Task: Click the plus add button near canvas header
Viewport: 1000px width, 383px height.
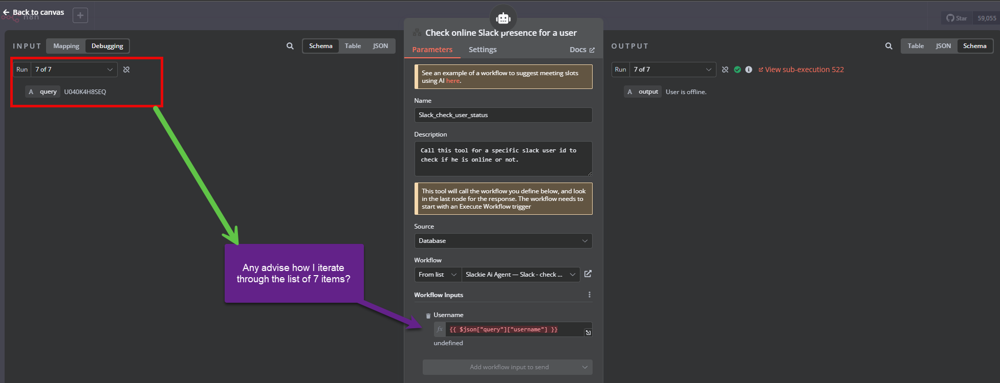Action: (x=80, y=15)
